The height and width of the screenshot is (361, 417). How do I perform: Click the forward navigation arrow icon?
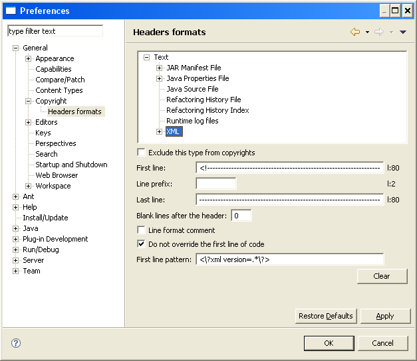tap(379, 32)
